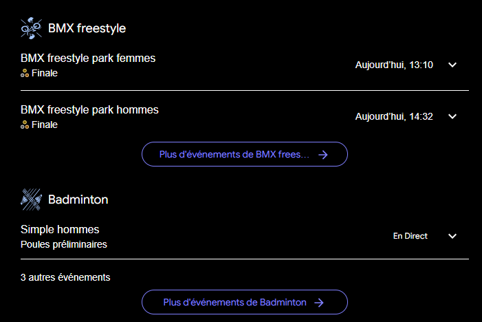Image resolution: width=482 pixels, height=322 pixels.
Task: Open Plus d'événements de BMX freestyle
Action: (244, 155)
